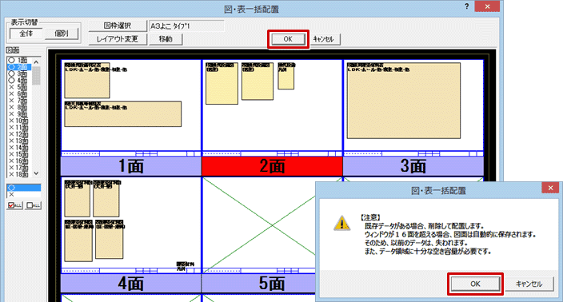
Task: Click the help question mark icon
Action: [x=466, y=6]
